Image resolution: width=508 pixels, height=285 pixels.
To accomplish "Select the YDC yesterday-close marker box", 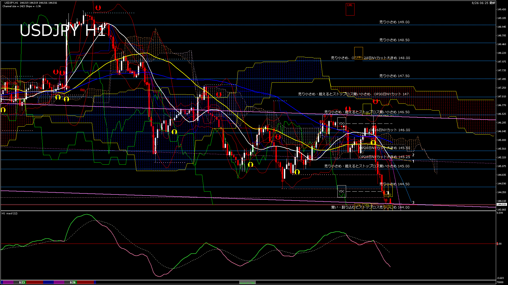I will click(342, 191).
